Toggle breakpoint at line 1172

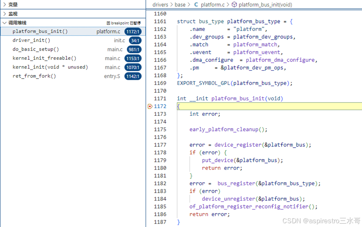pyautogui.click(x=150, y=106)
